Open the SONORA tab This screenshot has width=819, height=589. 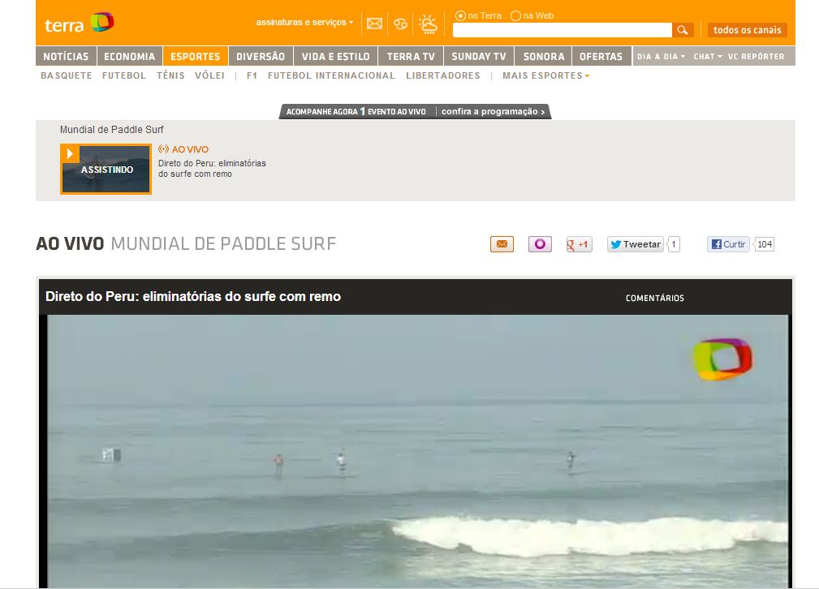click(544, 57)
